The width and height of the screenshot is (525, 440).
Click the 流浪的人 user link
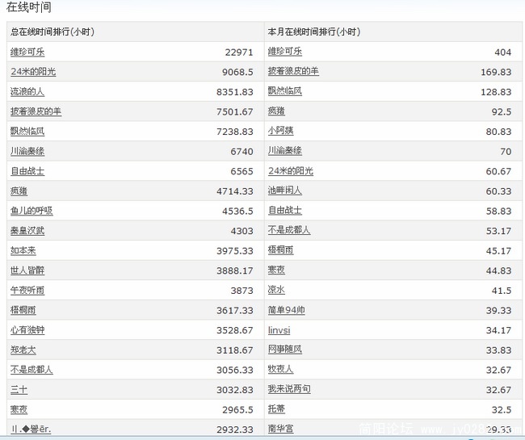(27, 92)
